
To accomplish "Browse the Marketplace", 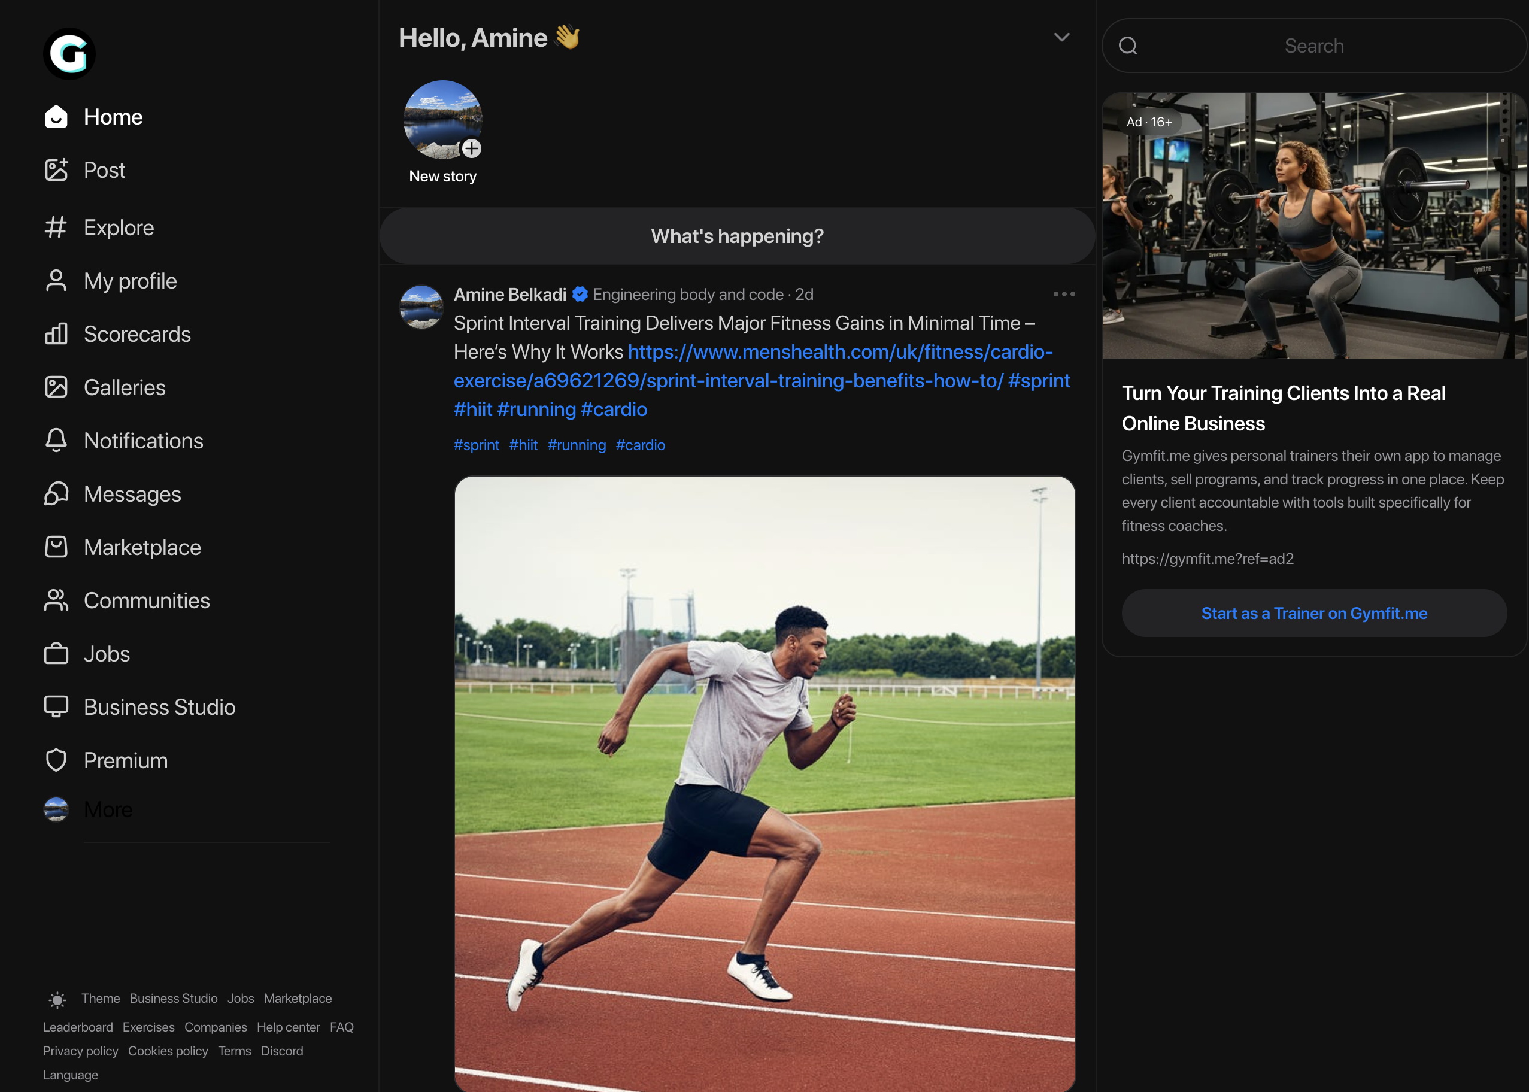I will (x=141, y=547).
